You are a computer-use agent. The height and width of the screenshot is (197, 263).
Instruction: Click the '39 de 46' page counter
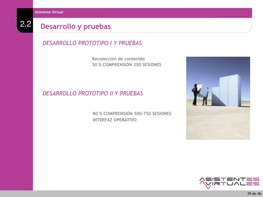point(254,194)
